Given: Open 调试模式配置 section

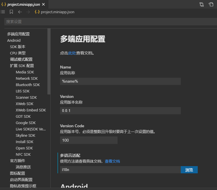Looking at the screenshot, I should (x=21, y=60).
